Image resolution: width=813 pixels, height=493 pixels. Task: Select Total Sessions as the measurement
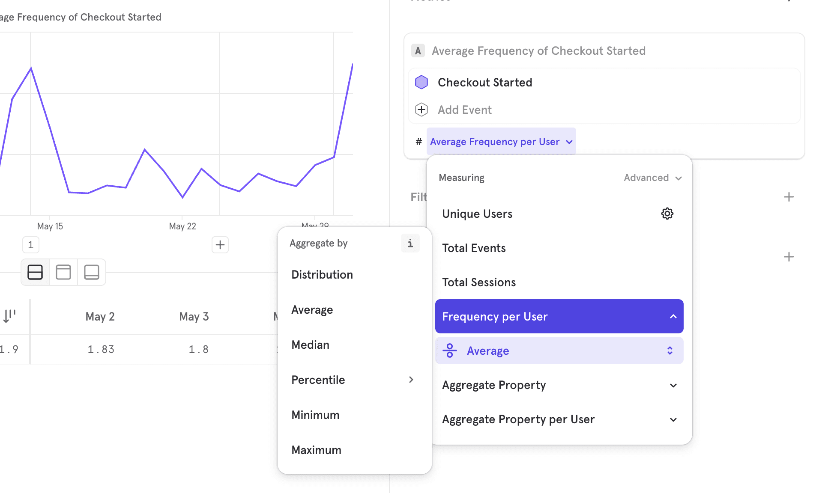479,282
